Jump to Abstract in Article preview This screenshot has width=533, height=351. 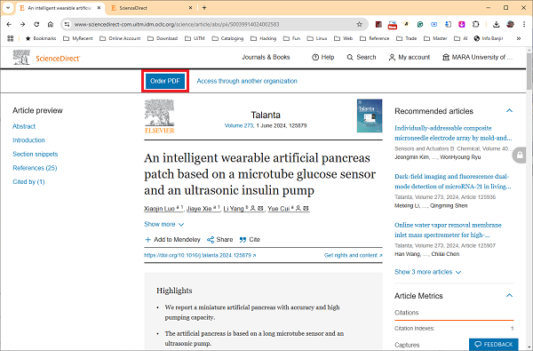click(x=24, y=126)
